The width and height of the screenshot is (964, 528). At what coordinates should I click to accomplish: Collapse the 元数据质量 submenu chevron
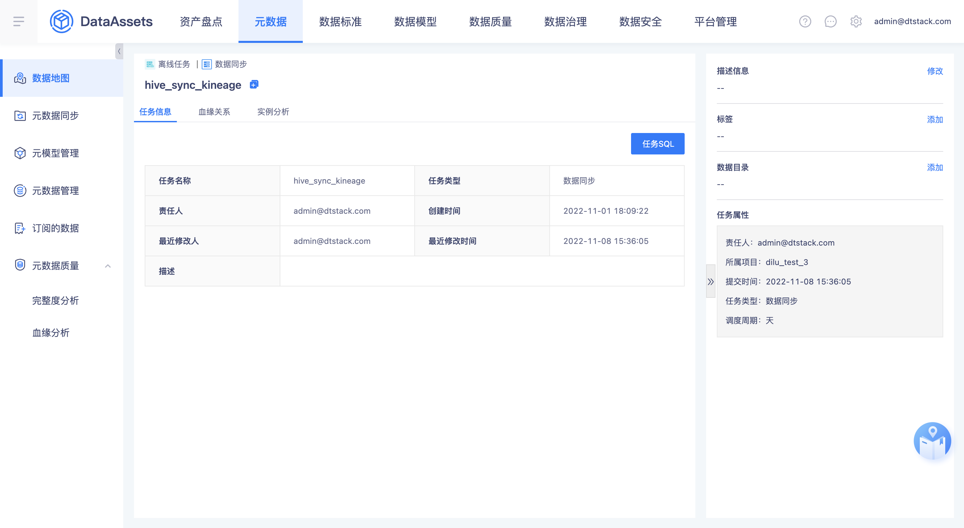click(x=108, y=266)
